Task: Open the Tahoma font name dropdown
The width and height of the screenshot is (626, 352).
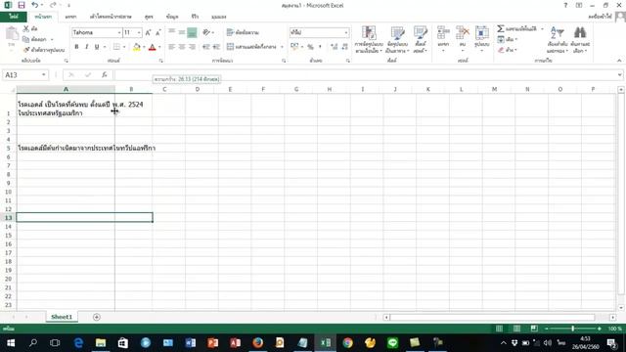Action: click(x=119, y=32)
